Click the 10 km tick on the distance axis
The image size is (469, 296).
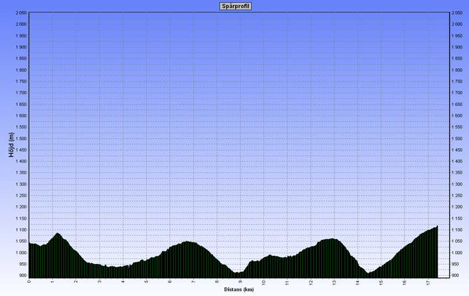point(264,282)
